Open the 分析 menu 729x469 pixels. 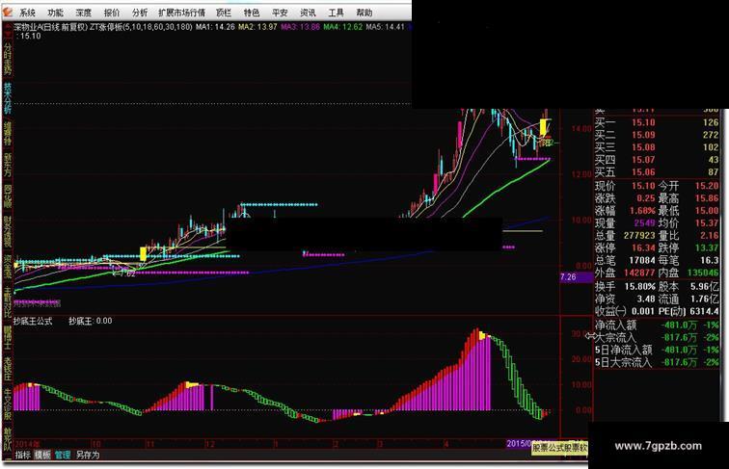click(140, 13)
